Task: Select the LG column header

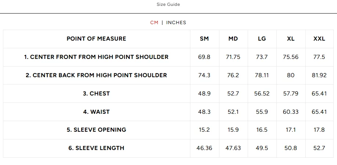Action: (262, 39)
